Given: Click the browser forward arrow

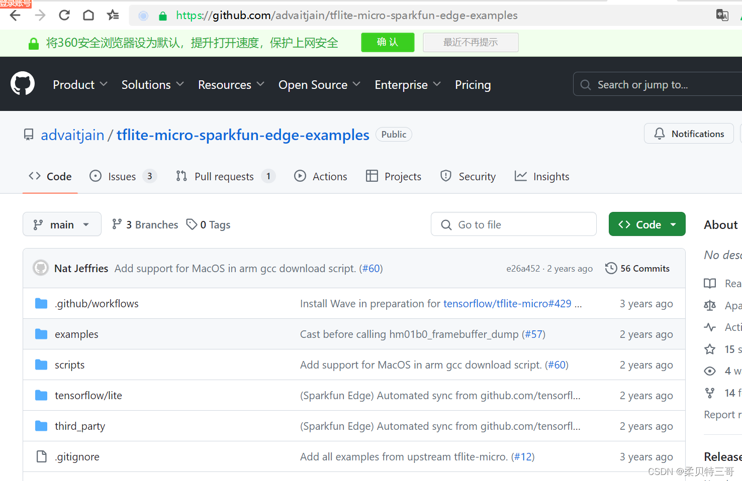Looking at the screenshot, I should coord(40,16).
